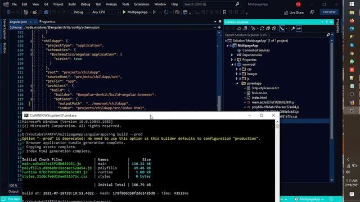Expand the Properties tree node

232,60
